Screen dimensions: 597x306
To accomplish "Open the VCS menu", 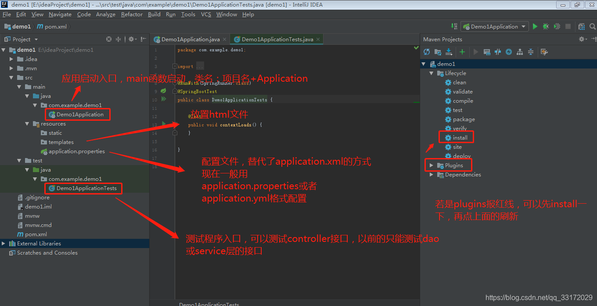I will point(206,14).
